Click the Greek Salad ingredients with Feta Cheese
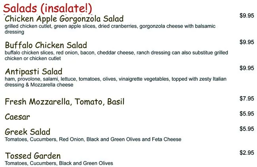Viewport: 257px width, 167px height. coord(93,139)
